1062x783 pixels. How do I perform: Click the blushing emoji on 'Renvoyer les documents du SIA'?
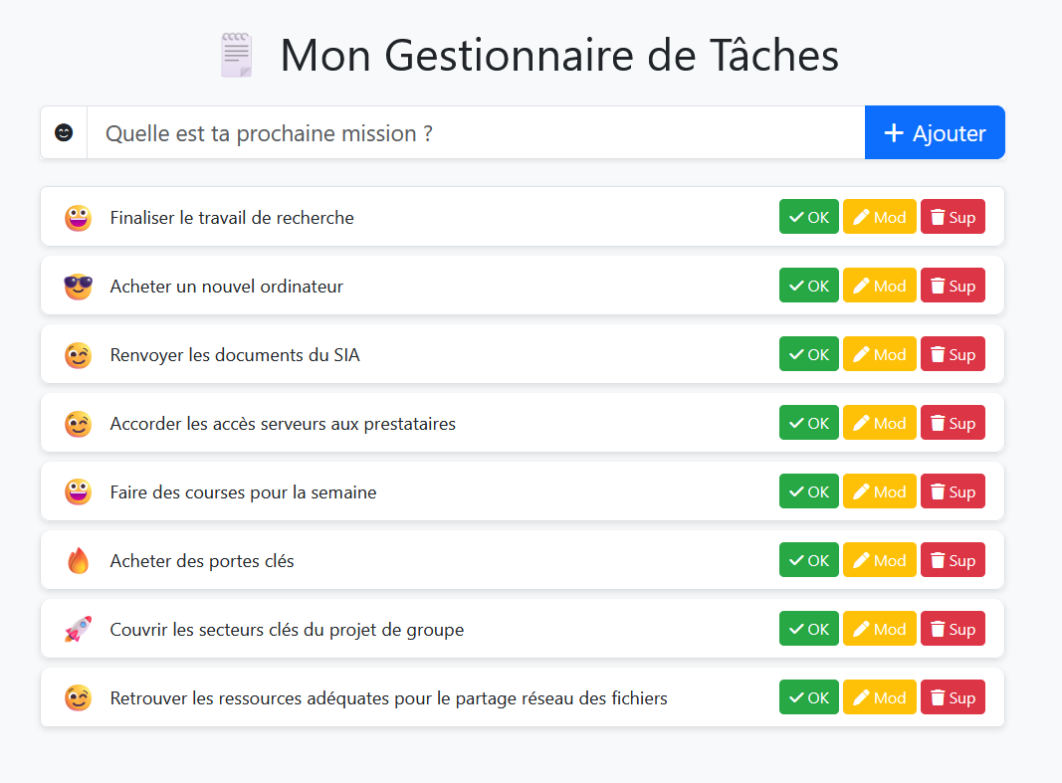pos(78,353)
